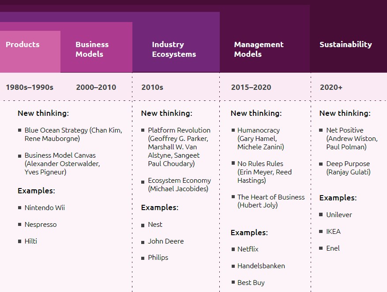Click the Ecosystem Economy entry
Image resolution: width=387 pixels, height=292 pixels.
coord(179,185)
